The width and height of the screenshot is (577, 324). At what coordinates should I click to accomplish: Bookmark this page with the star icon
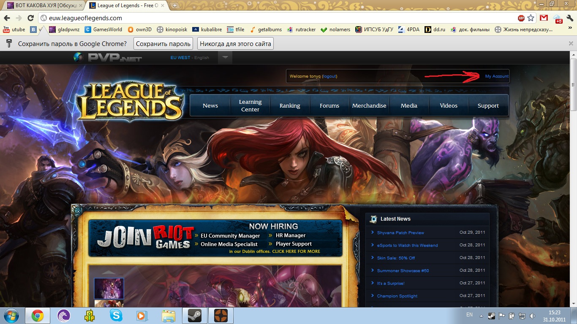[x=531, y=18]
